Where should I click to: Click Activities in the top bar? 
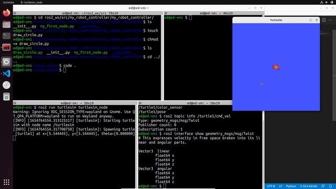[8, 2]
